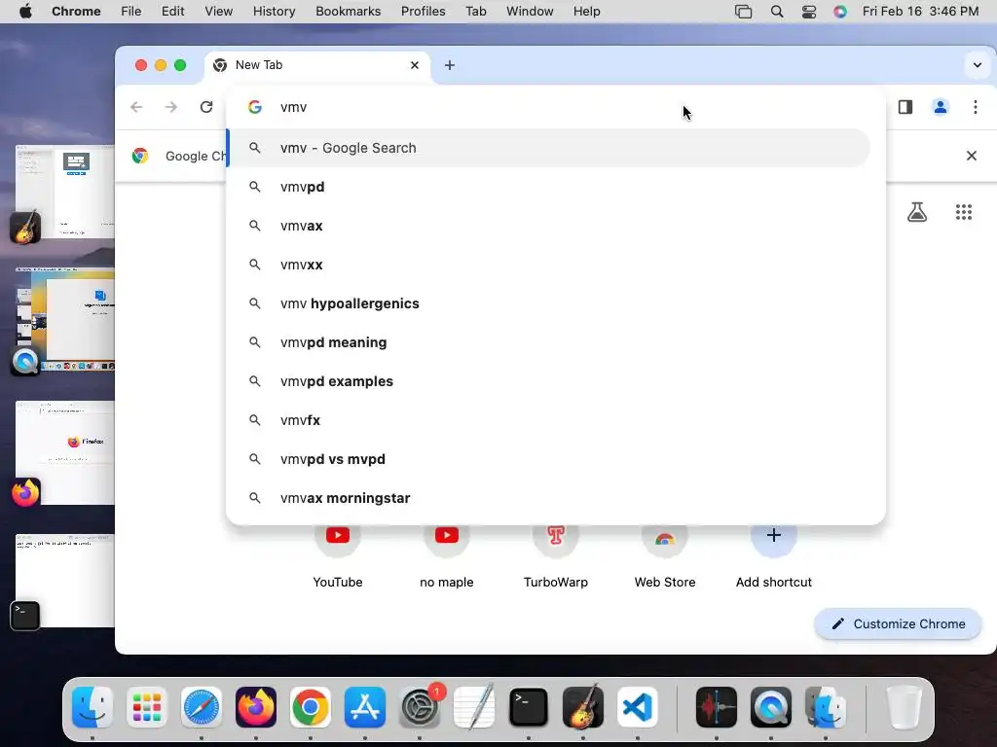The image size is (997, 747).
Task: Open the Edit menu
Action: coord(173,12)
